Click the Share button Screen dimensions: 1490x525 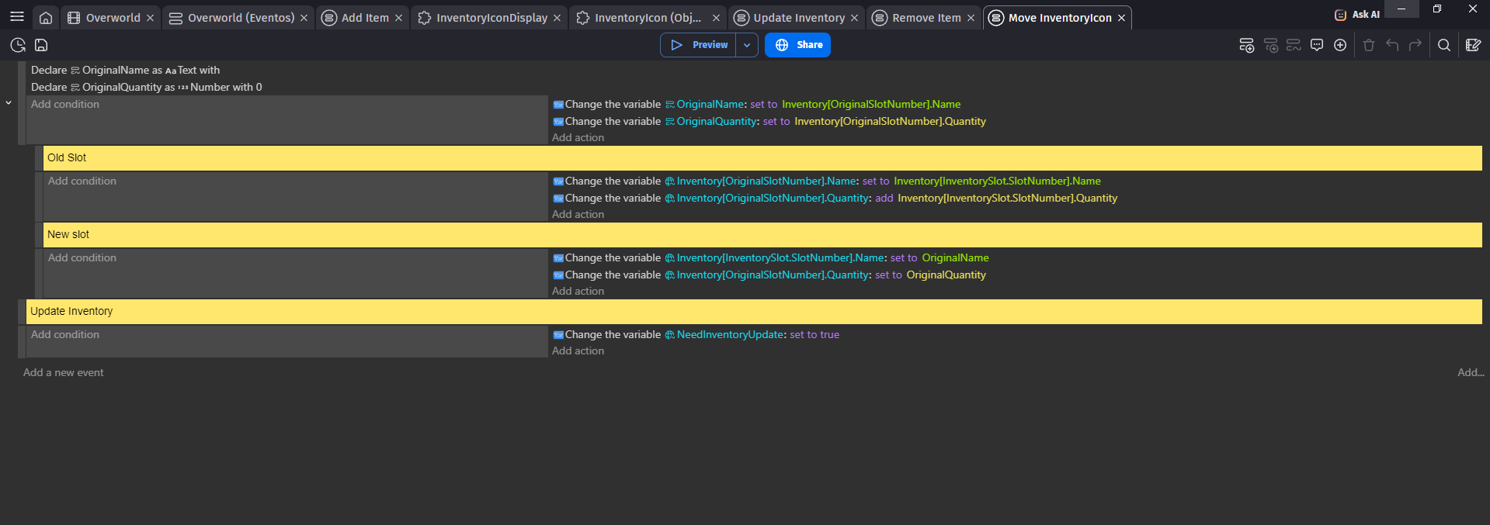pyautogui.click(x=797, y=45)
